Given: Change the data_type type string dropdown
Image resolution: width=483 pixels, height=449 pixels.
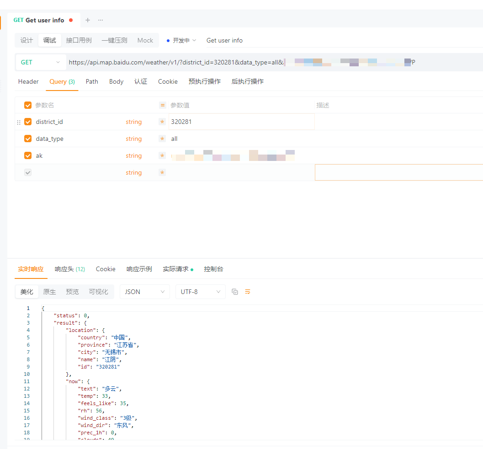Looking at the screenshot, I should [x=134, y=139].
